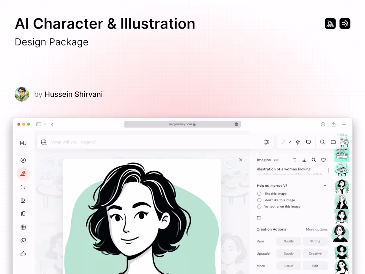Click the sailboat Midjourney badge icon

coord(330,24)
